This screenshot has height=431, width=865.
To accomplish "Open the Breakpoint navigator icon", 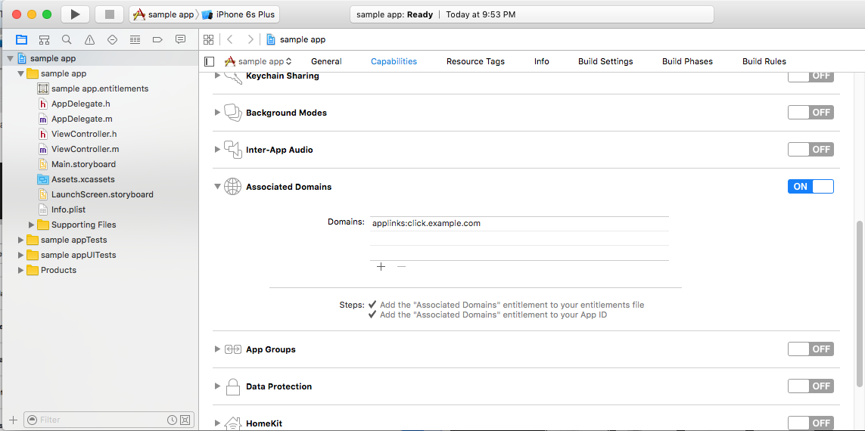I will point(157,39).
